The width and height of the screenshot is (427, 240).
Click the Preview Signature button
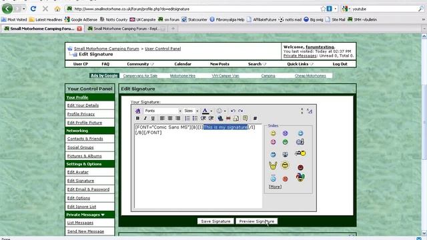pyautogui.click(x=256, y=221)
